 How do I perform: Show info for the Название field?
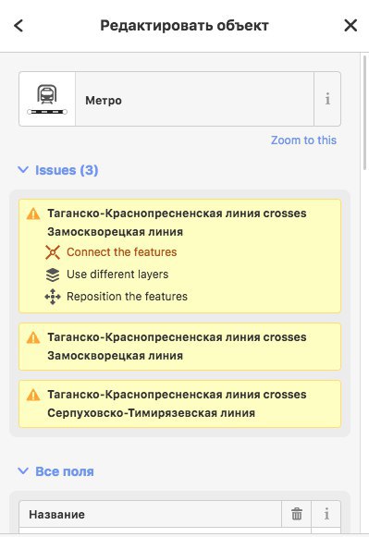point(326,514)
